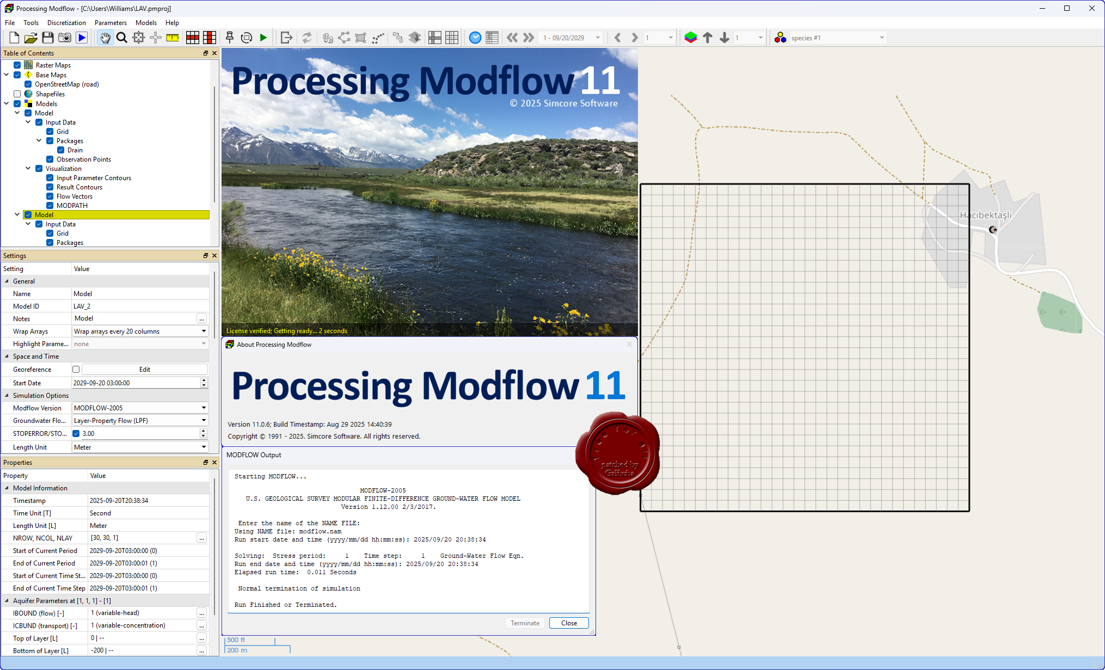Uncheck the Flow Vectors layer checkbox
Image resolution: width=1105 pixels, height=670 pixels.
coord(50,196)
